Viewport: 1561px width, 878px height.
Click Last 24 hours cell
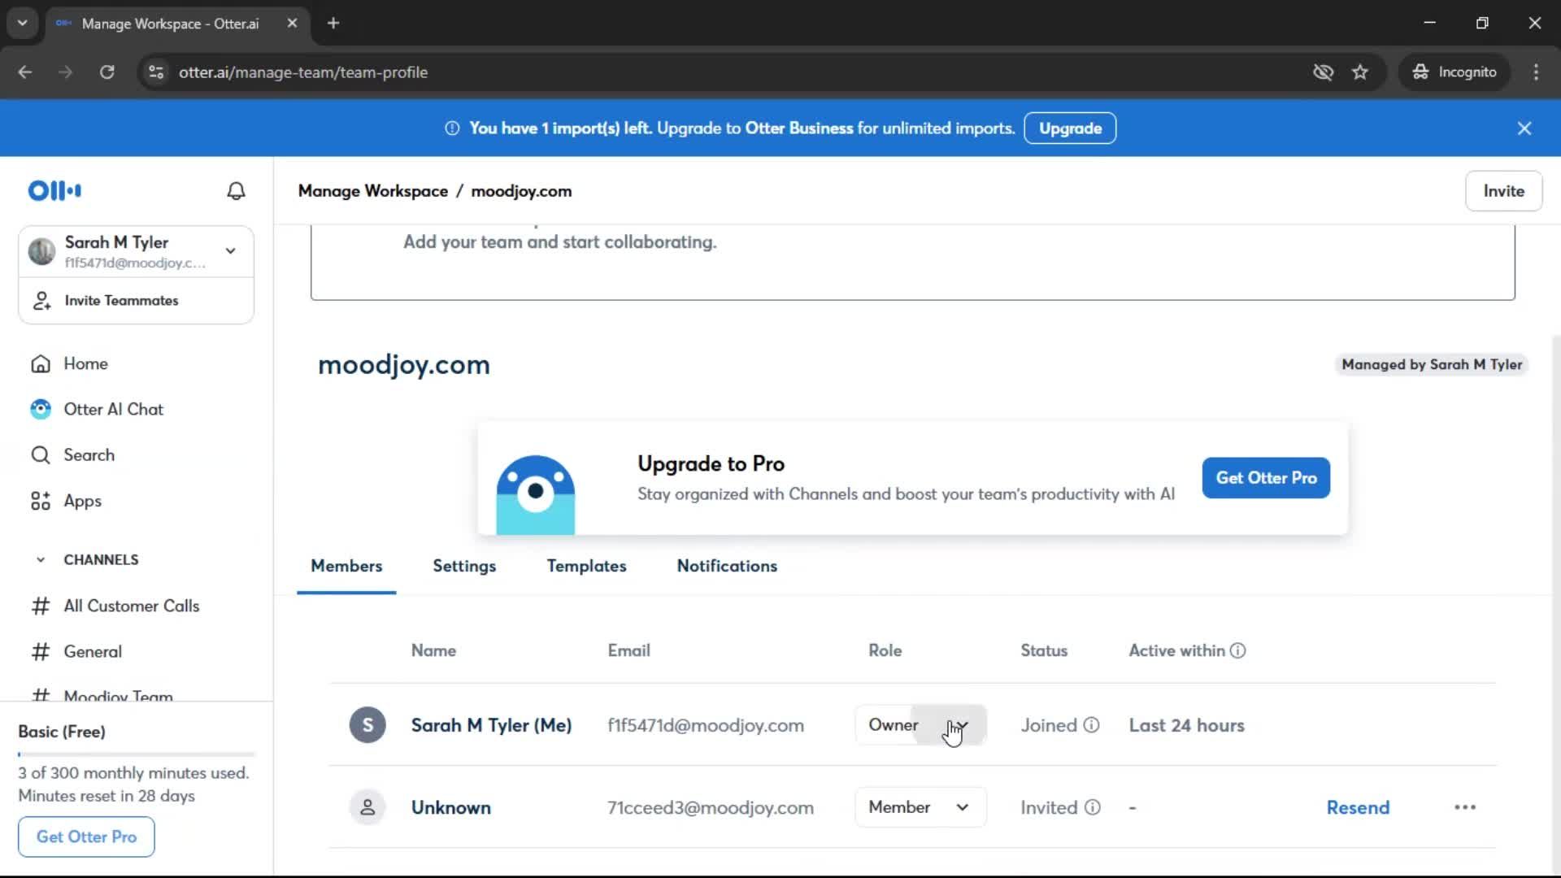(1186, 725)
